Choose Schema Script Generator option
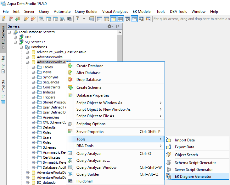 [x=195, y=163]
